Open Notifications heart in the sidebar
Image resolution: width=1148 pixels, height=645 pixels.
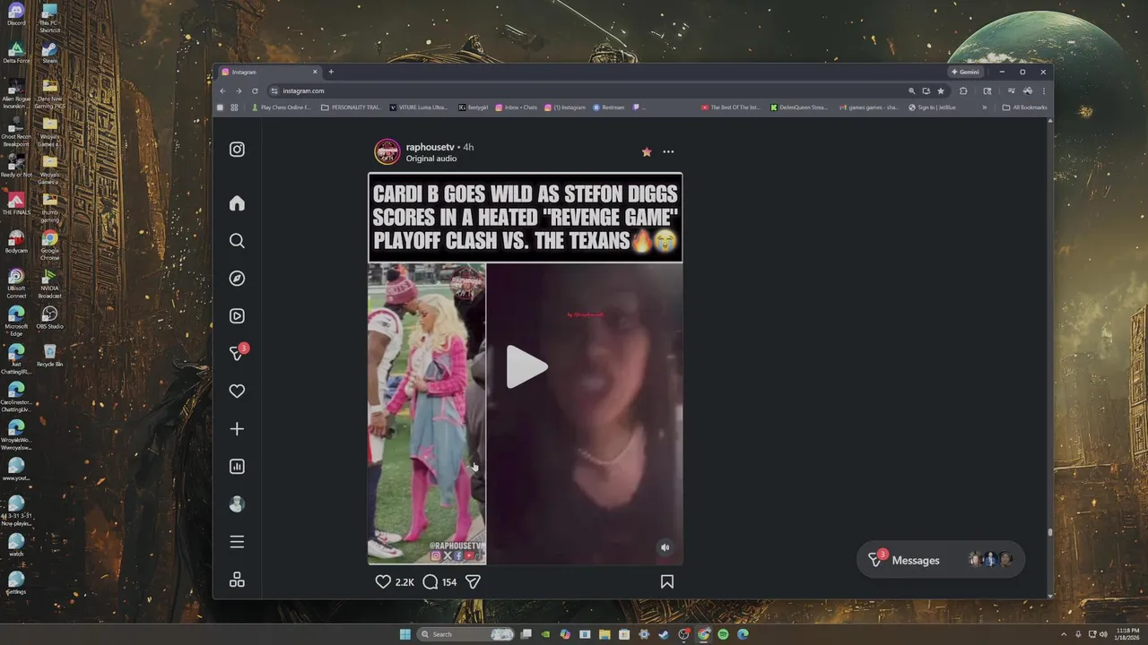pos(237,391)
